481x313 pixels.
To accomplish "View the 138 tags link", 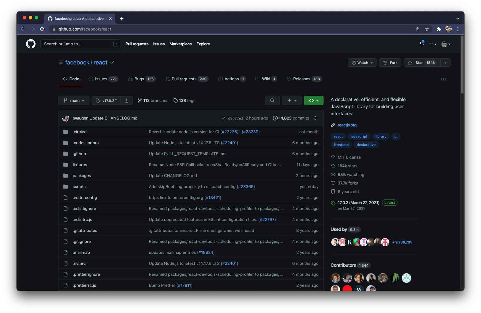I will pyautogui.click(x=185, y=100).
